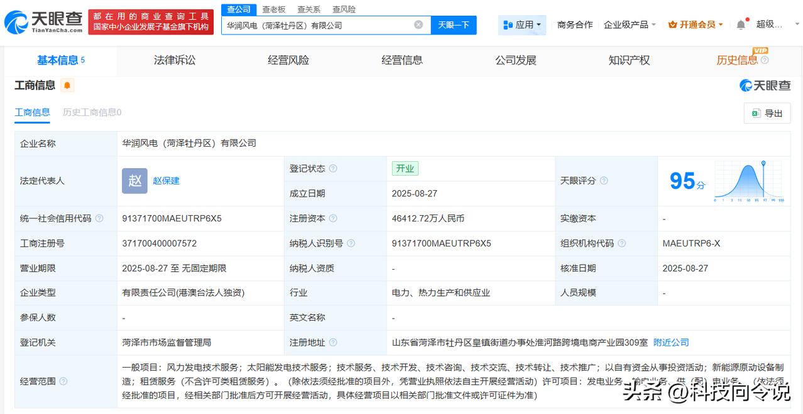Click the 成立日期 value 2025-08-27
The image size is (803, 414).
point(415,194)
